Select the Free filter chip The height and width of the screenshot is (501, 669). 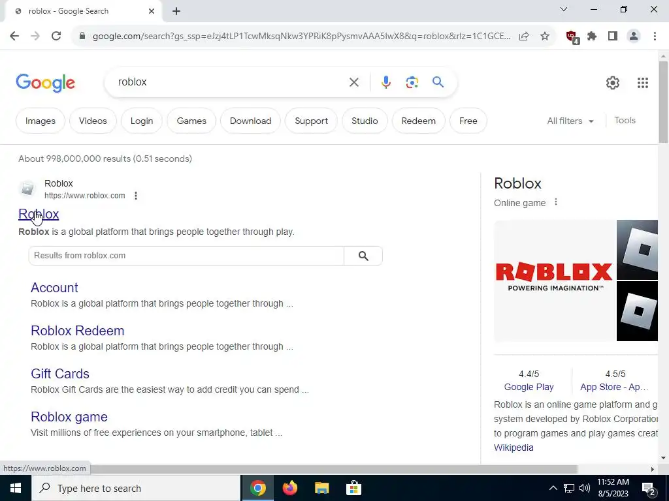[x=468, y=121]
